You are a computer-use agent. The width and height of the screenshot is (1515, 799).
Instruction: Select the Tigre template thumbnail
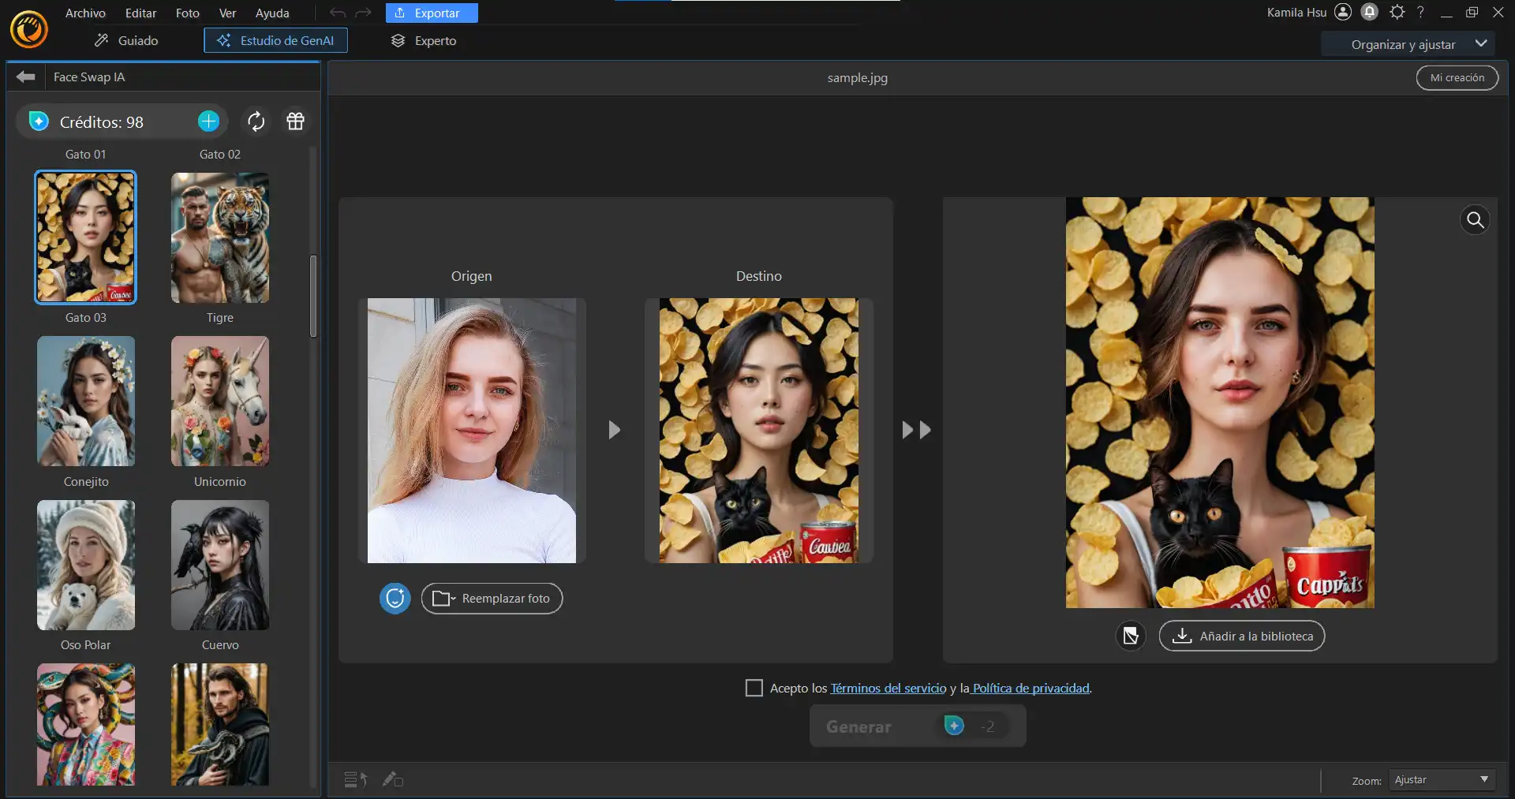[220, 237]
